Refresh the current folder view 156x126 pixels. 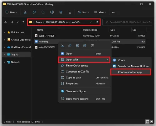[97, 22]
